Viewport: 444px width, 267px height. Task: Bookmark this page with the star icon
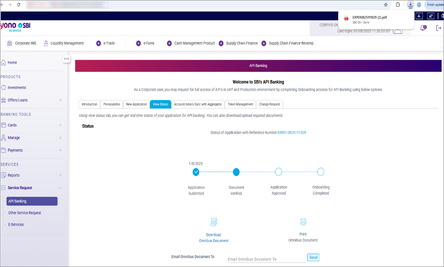(x=386, y=4)
